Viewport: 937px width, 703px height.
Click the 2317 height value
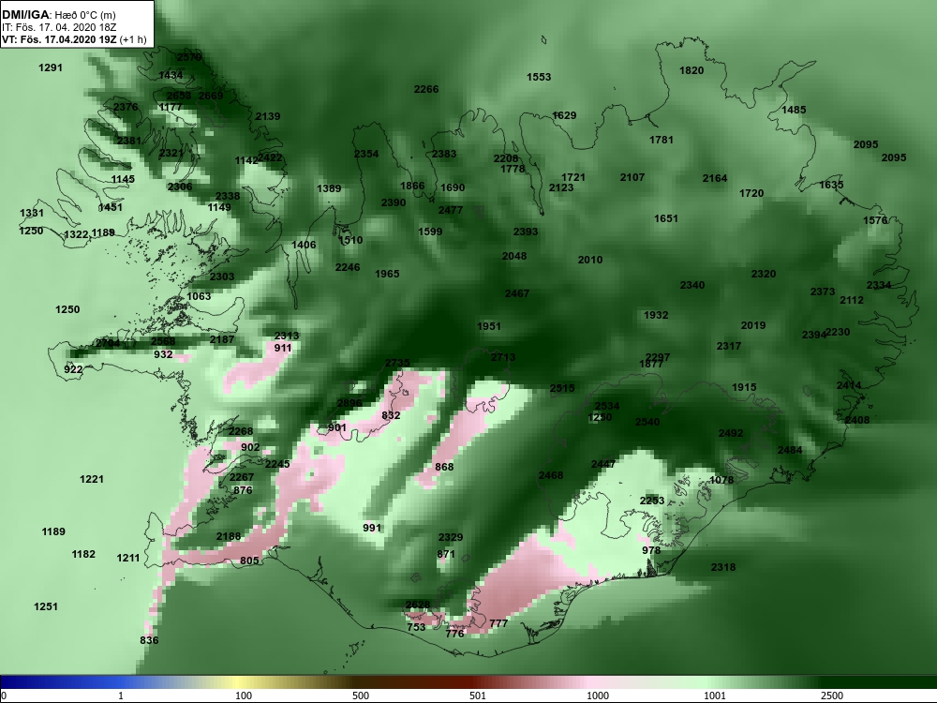pyautogui.click(x=728, y=346)
